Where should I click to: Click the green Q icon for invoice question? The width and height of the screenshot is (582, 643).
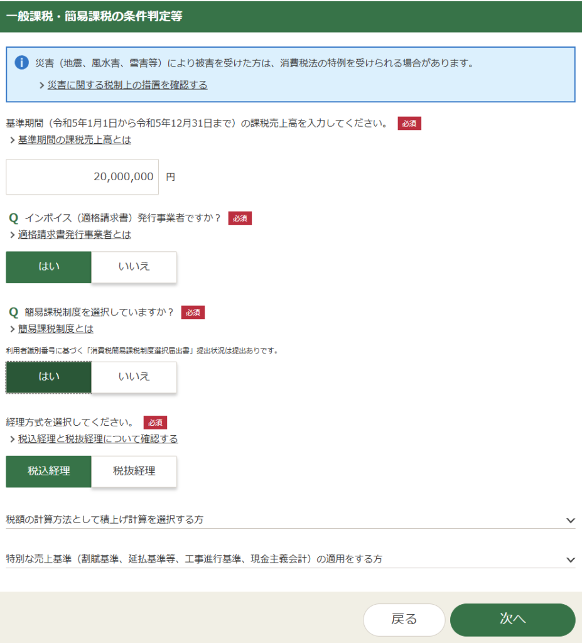pyautogui.click(x=14, y=219)
